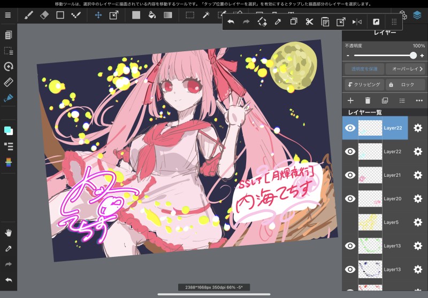
Task: Hide the Layer13 with dark blue strokes
Action: coord(350,269)
